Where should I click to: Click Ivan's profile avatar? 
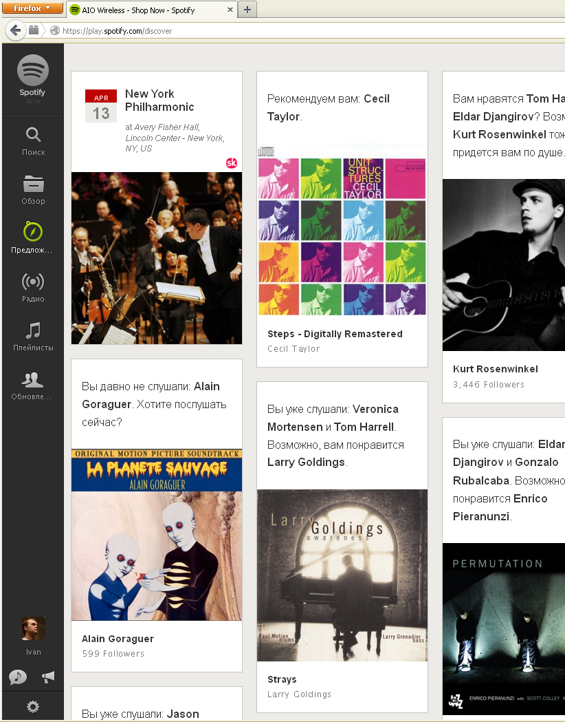point(34,628)
